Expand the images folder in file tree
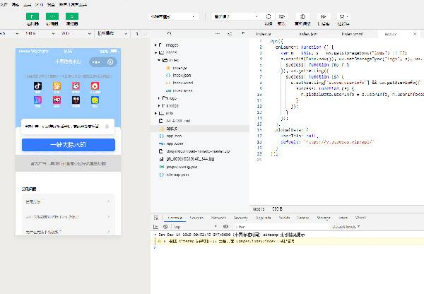The width and height of the screenshot is (424, 294). tap(155, 45)
